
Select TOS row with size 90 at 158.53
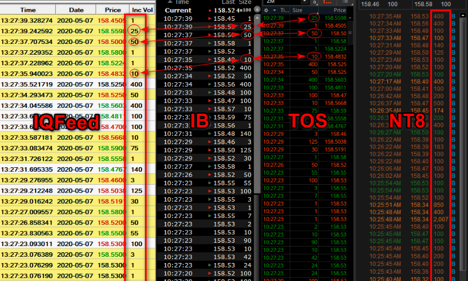tap(304, 243)
